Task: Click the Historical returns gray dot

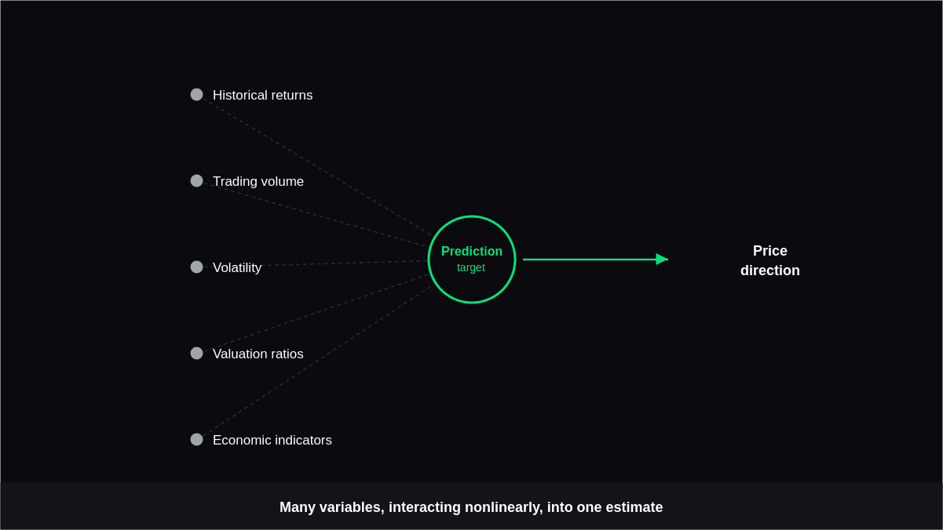Action: [196, 95]
